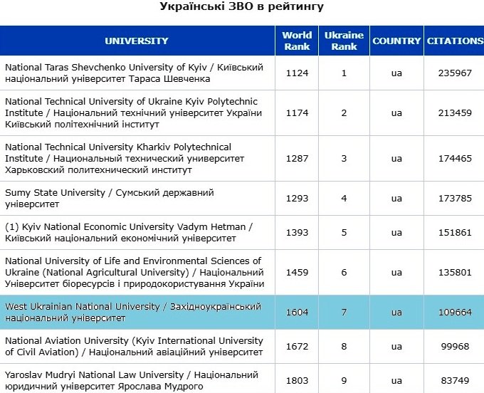
Task: Select citations value 135801
Action: click(x=455, y=273)
